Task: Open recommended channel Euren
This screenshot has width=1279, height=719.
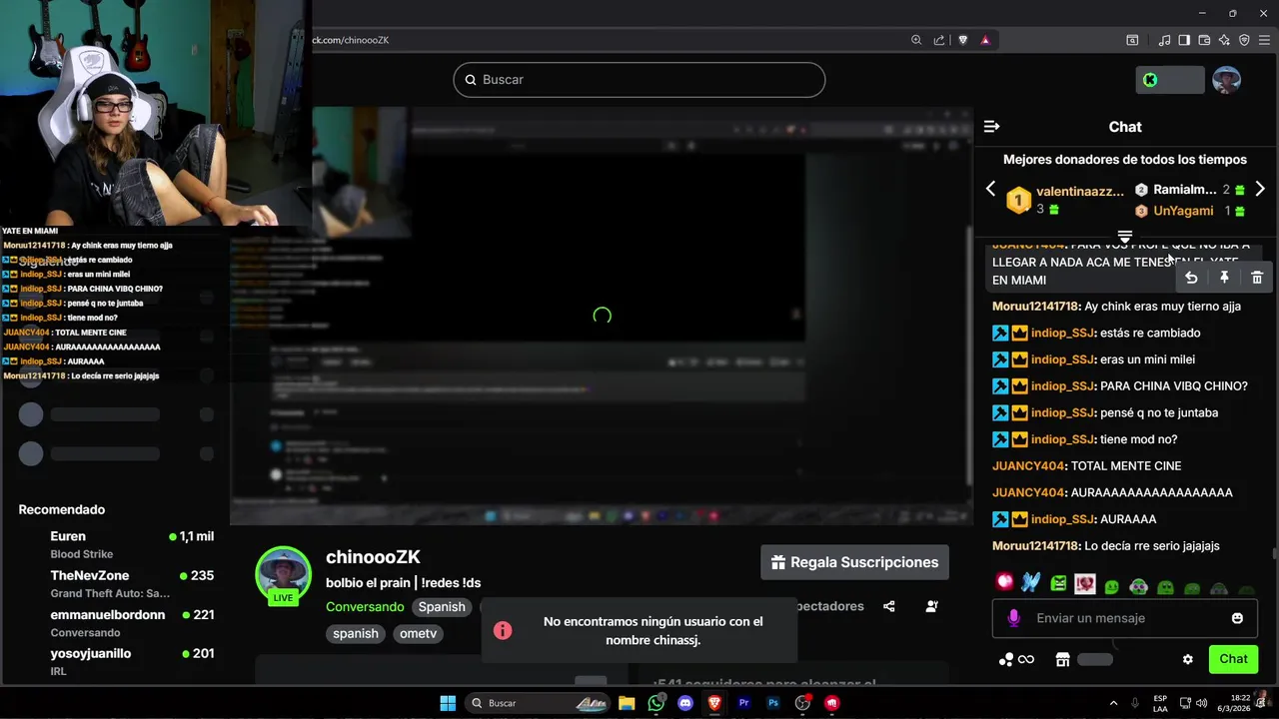Action: (116, 544)
